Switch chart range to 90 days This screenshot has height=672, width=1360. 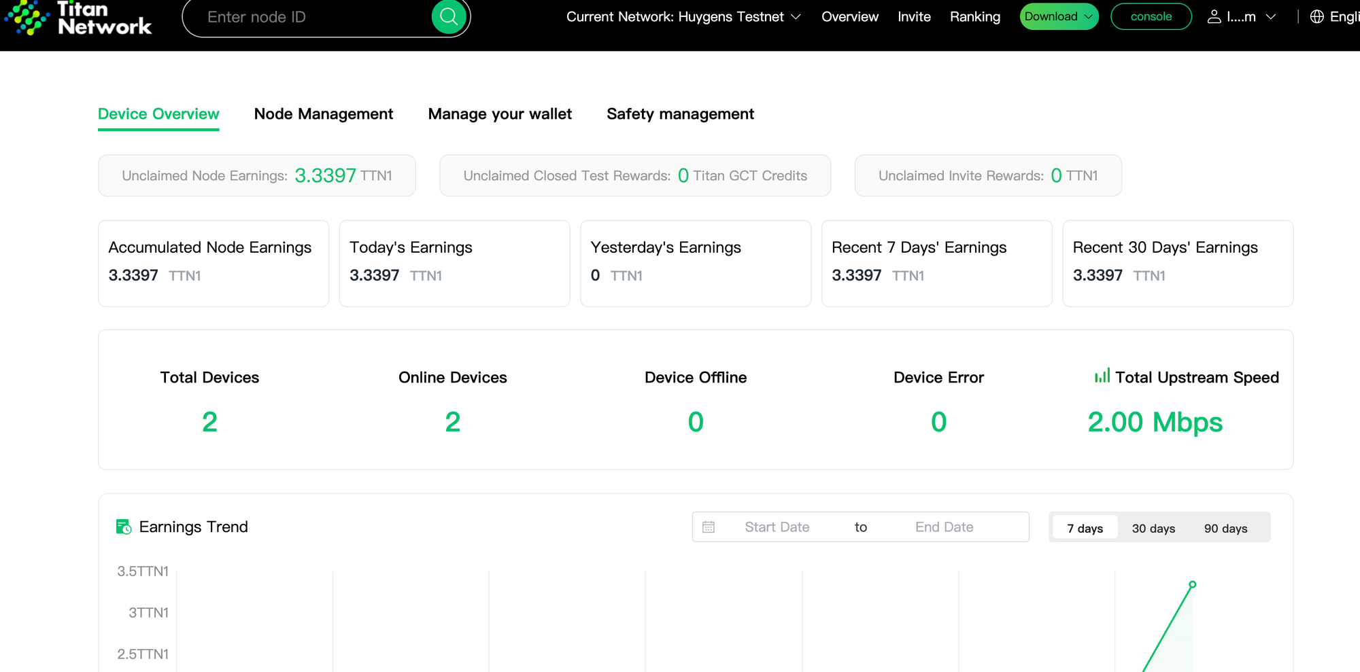click(x=1225, y=528)
